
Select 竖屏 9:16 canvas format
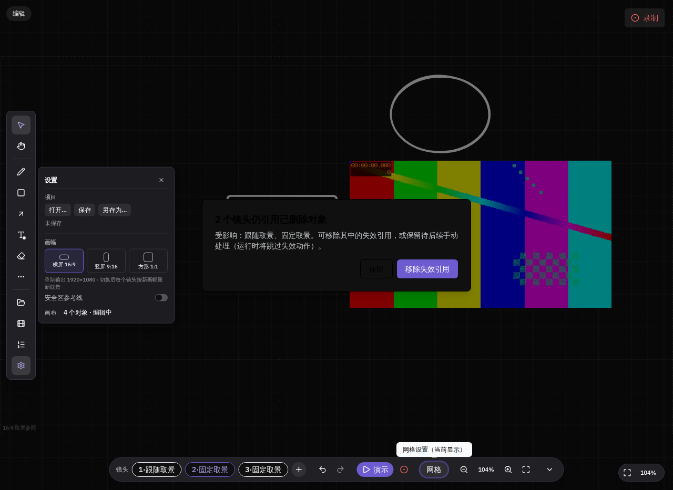[106, 261]
